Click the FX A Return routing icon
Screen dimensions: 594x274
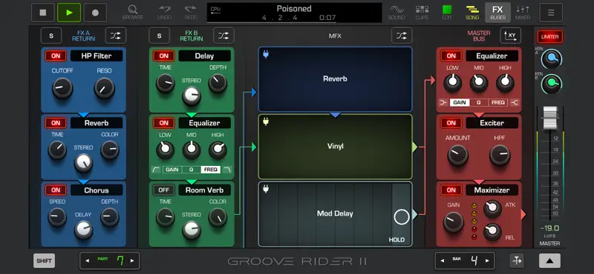[x=116, y=36]
